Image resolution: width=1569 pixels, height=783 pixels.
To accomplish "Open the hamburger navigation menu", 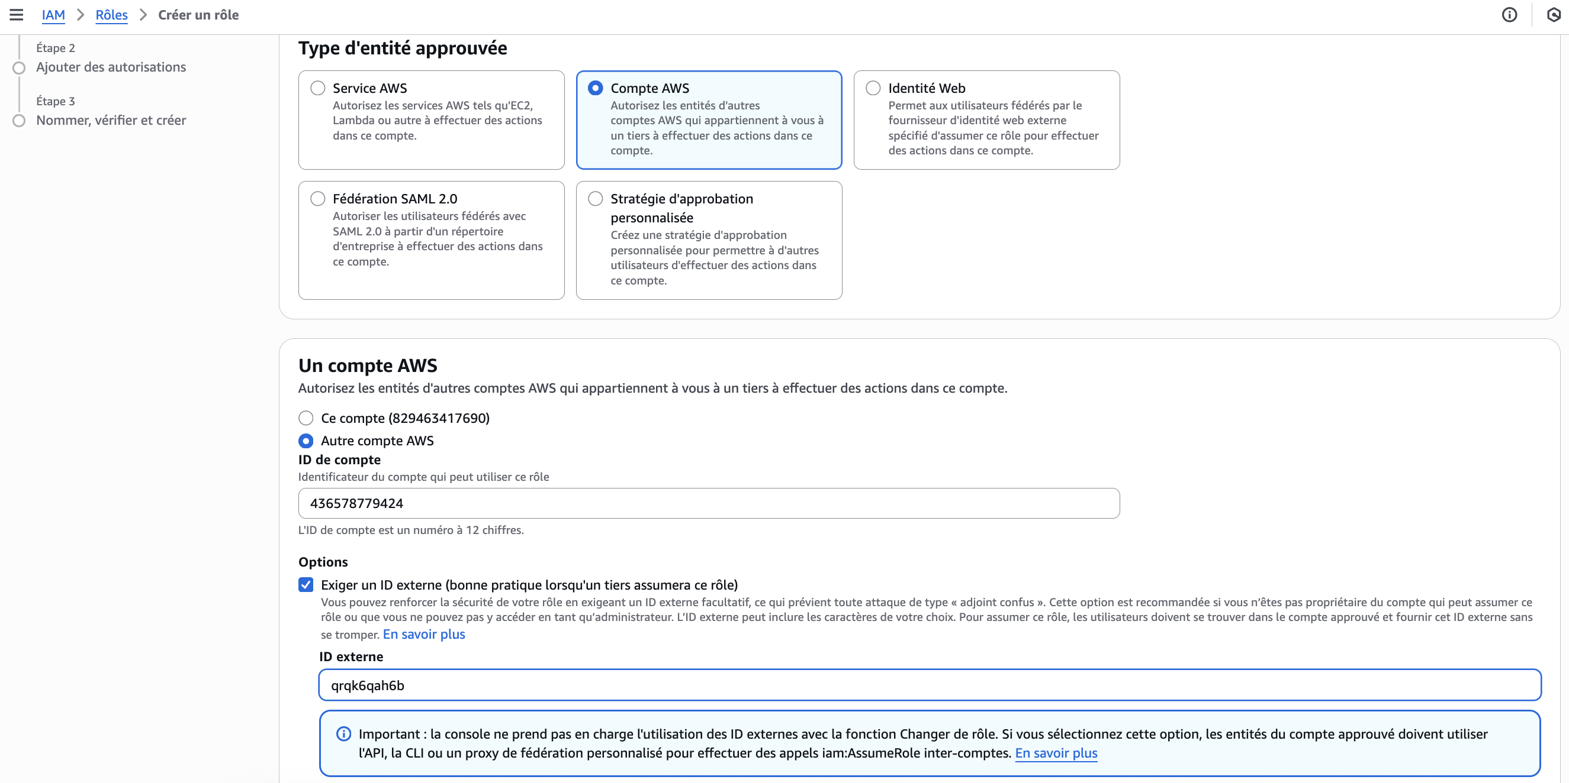I will point(17,15).
